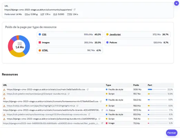180x138 pixels.
Task: Click the Type column header
Action: [x=108, y=85]
